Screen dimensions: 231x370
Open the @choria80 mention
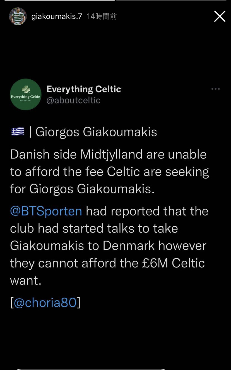[45, 302]
